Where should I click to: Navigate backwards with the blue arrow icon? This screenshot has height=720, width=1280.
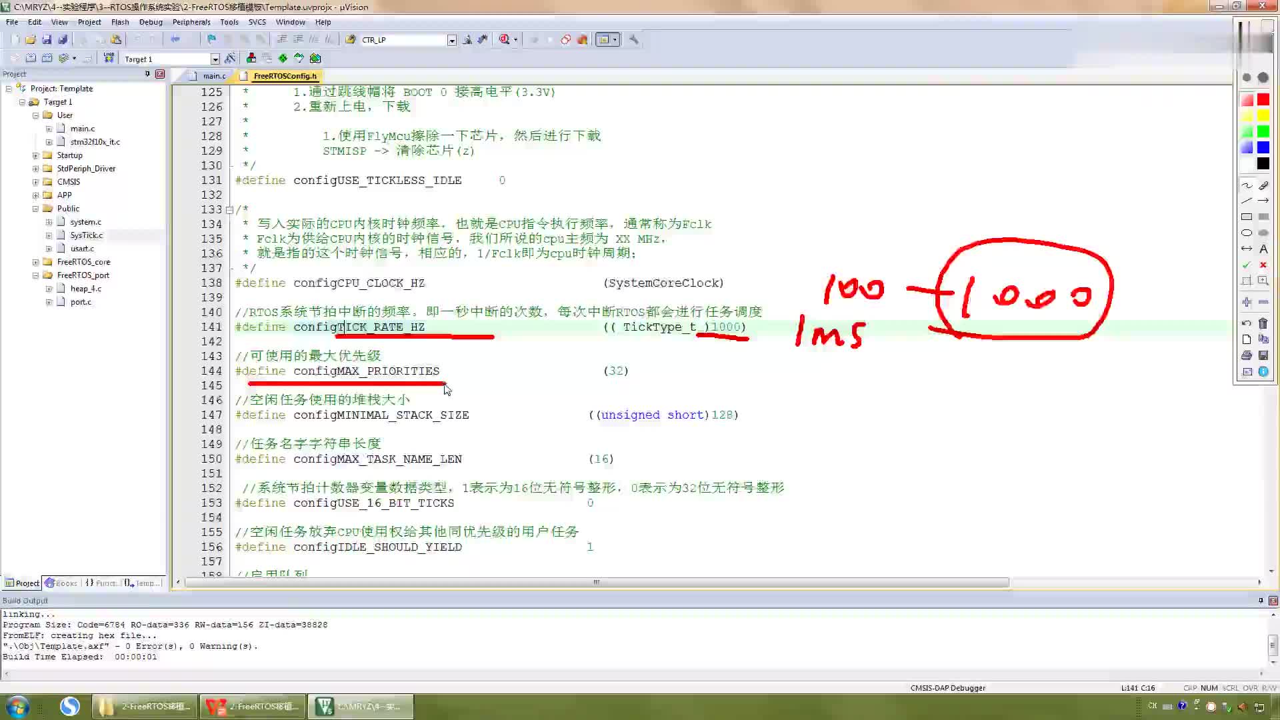(175, 39)
